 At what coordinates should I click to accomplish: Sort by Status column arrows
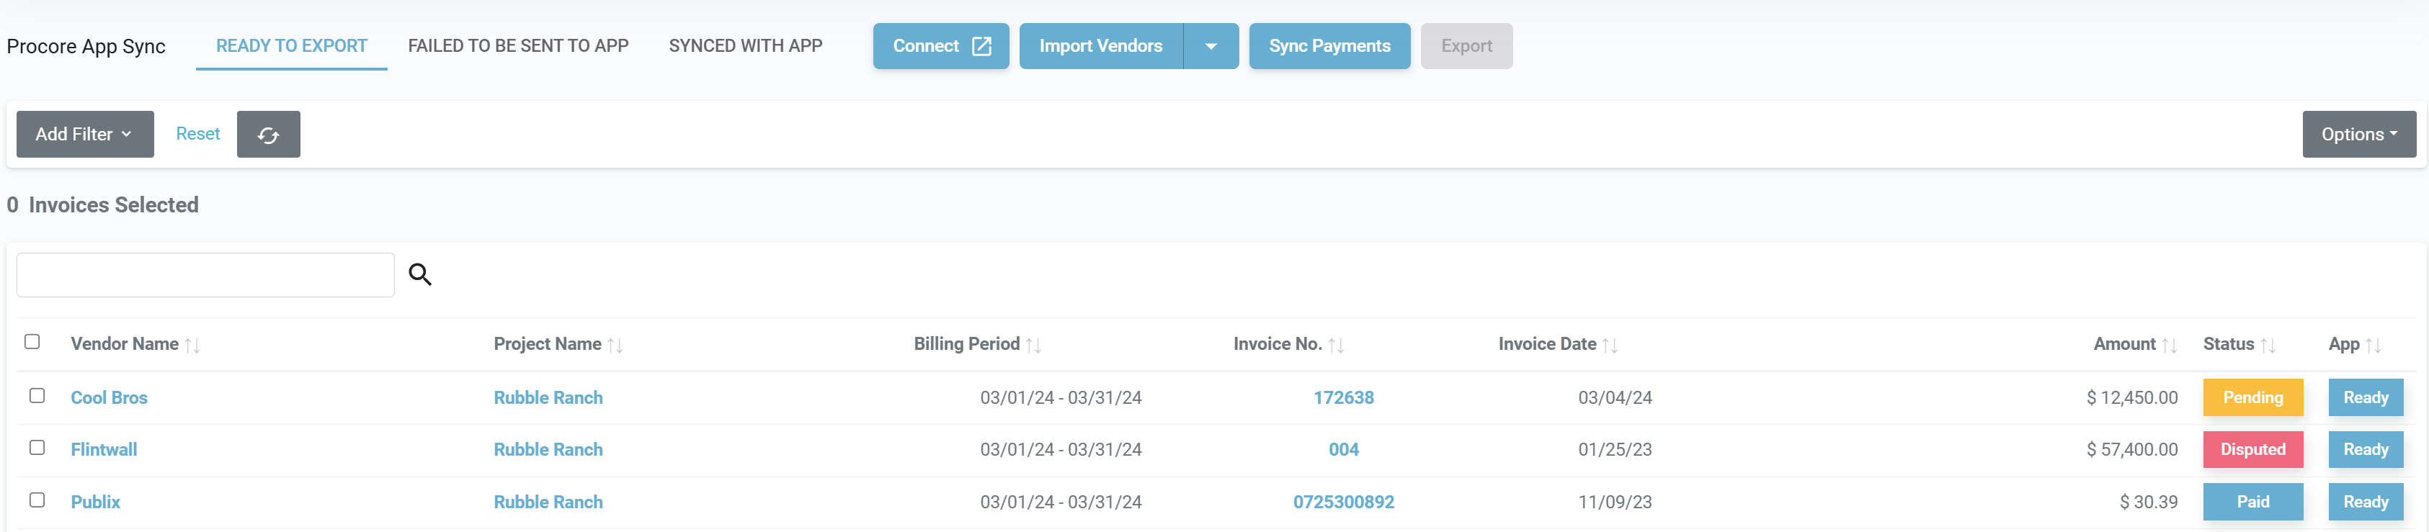pos(2268,346)
